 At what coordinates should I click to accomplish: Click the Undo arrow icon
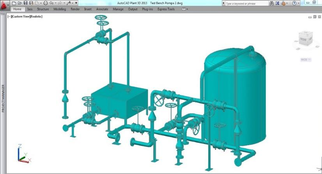51,3
